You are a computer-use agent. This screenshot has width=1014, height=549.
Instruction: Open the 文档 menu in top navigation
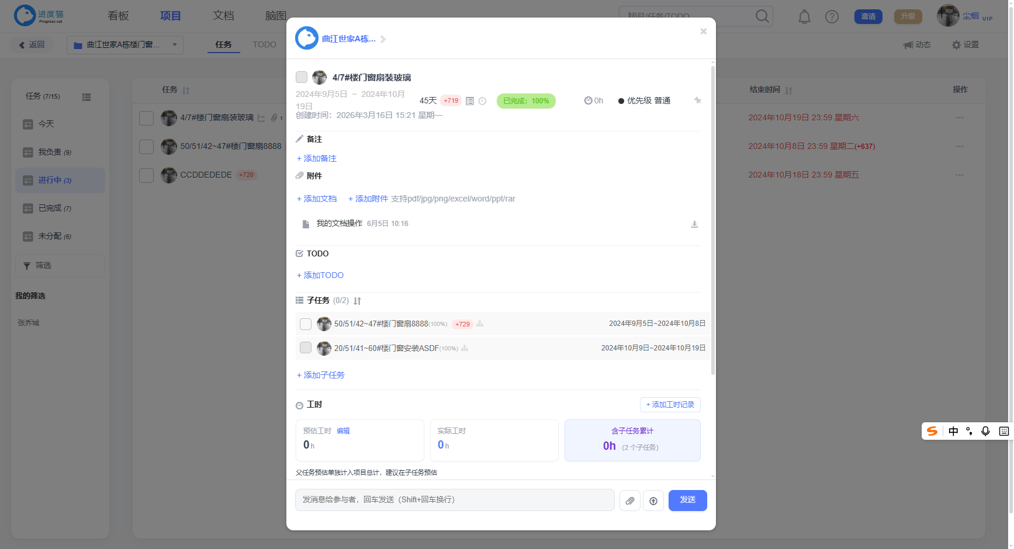coord(223,16)
